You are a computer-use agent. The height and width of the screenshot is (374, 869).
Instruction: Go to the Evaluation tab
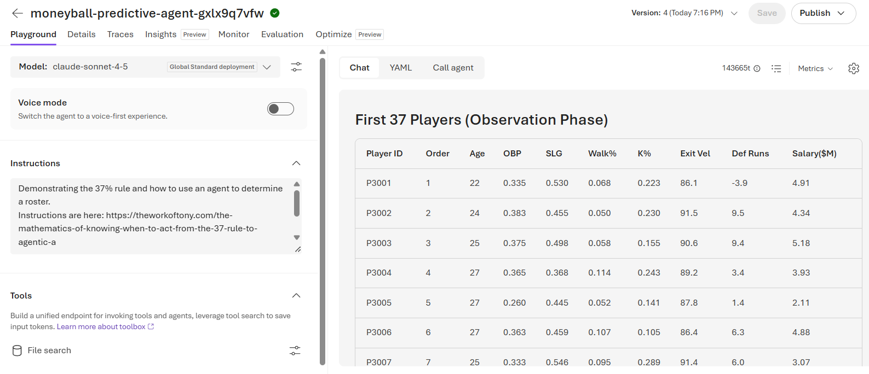tap(282, 34)
